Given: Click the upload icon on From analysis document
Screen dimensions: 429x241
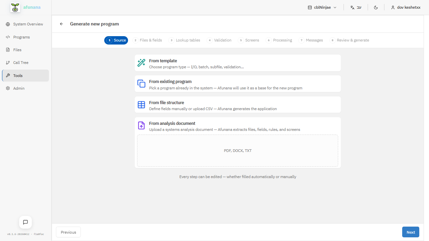Looking at the screenshot, I should pos(141,125).
